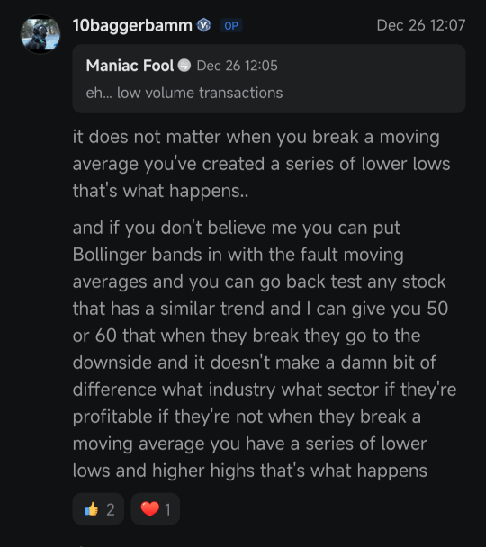This screenshot has width=486, height=547.
Task: Click the last line ending 'that's what happens'
Action: tap(250, 471)
